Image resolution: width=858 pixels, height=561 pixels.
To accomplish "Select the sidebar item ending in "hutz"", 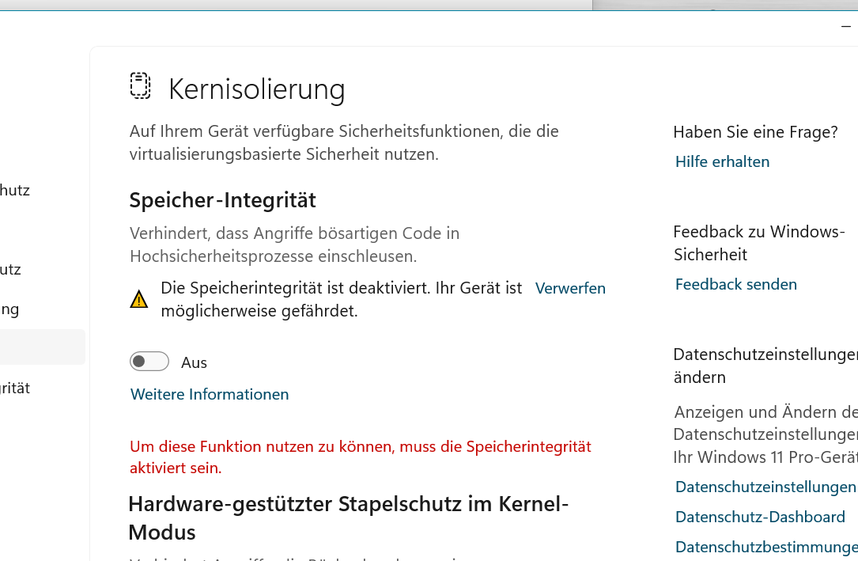I will [x=15, y=190].
